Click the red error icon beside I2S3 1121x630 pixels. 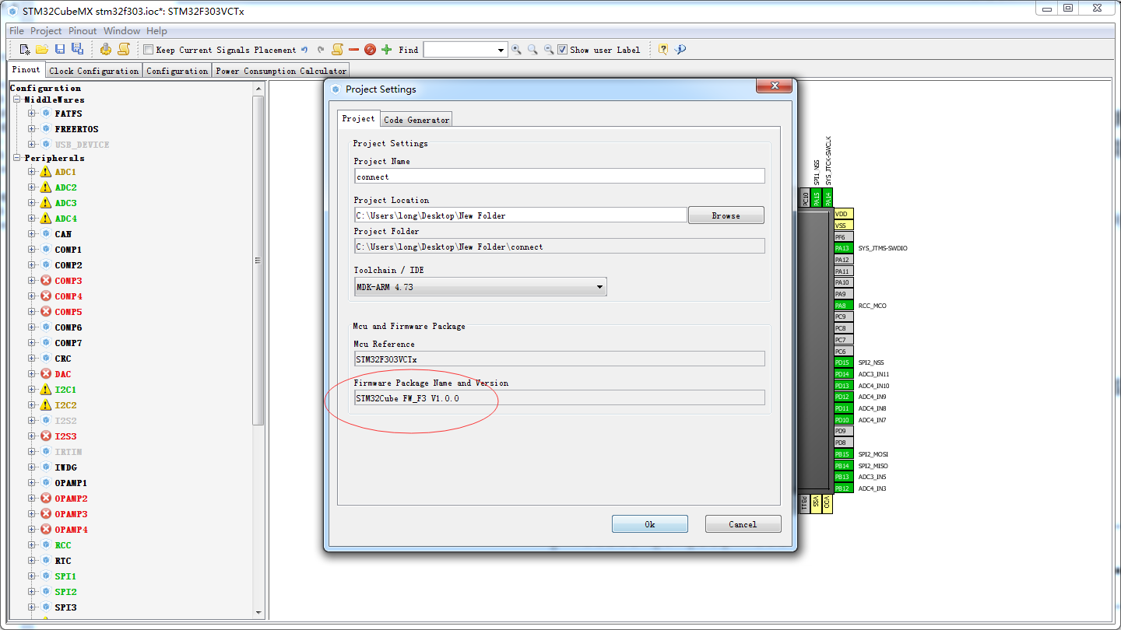[46, 436]
